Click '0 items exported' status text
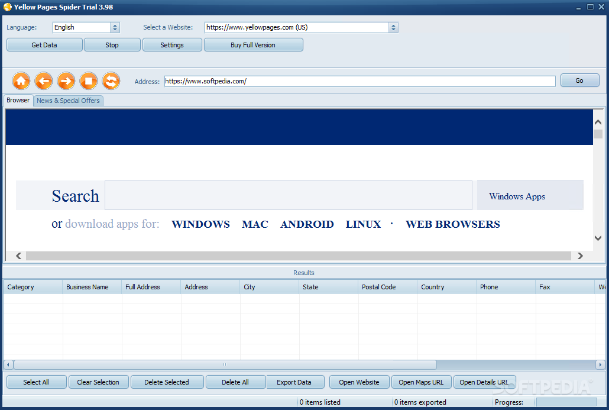Screen dimensions: 609x410 (x=420, y=402)
